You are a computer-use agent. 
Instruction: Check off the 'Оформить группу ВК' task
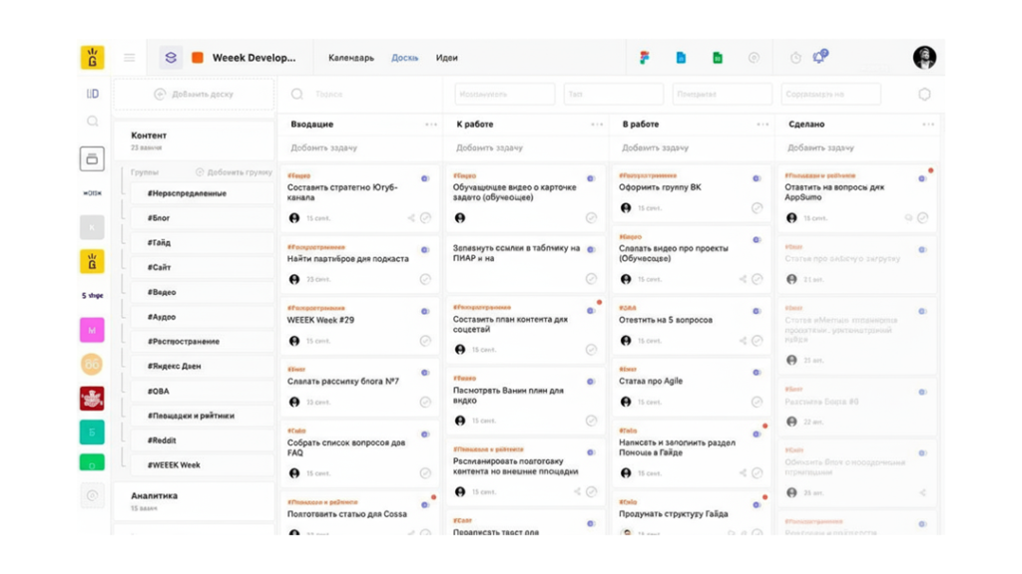(x=757, y=208)
